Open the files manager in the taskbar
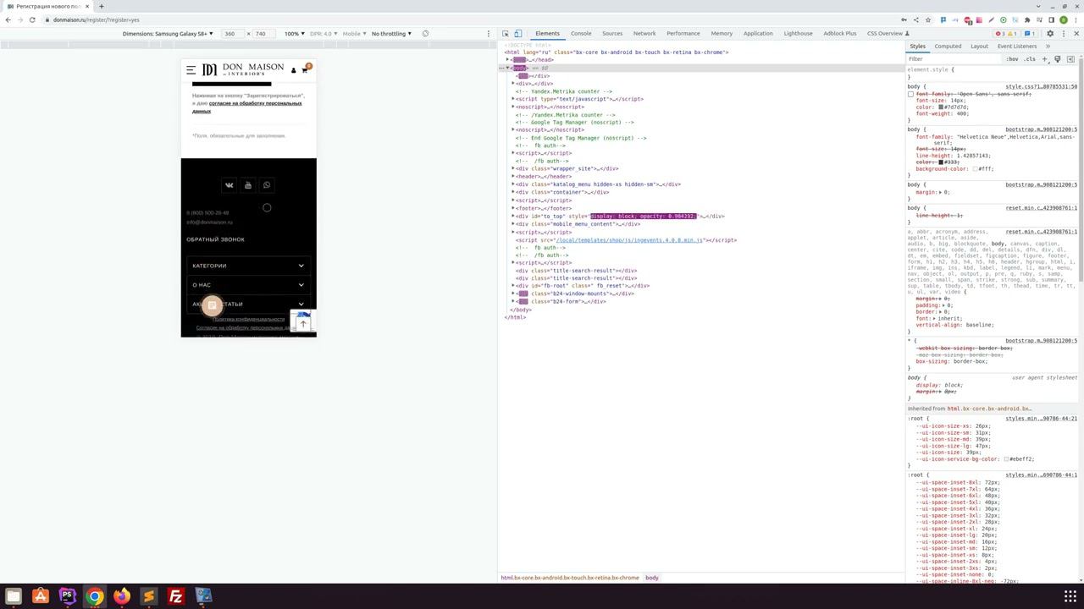Screen dimensions: 1084x609 click(14, 596)
